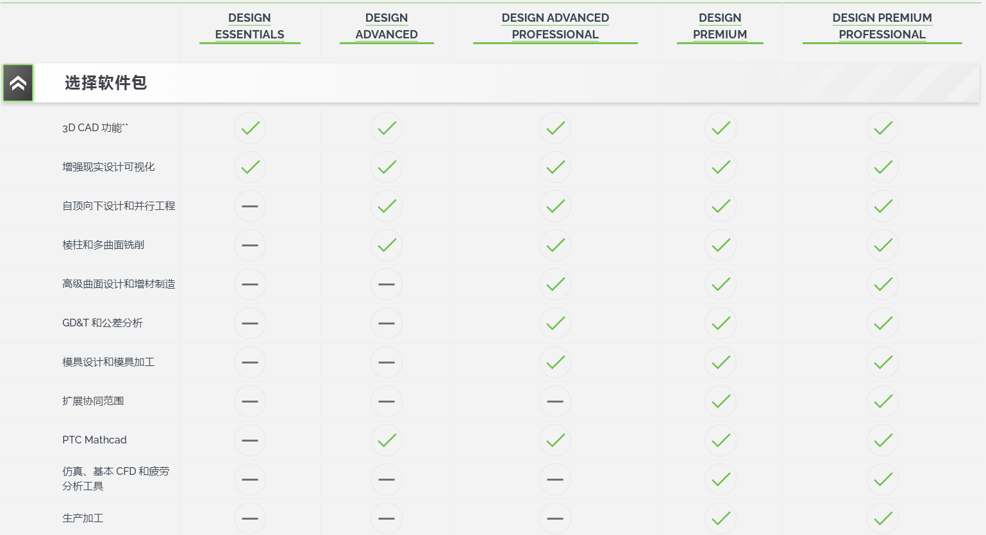Click 3D CAD 功能 checkmark under Design Essentials
986x535 pixels.
pos(250,128)
